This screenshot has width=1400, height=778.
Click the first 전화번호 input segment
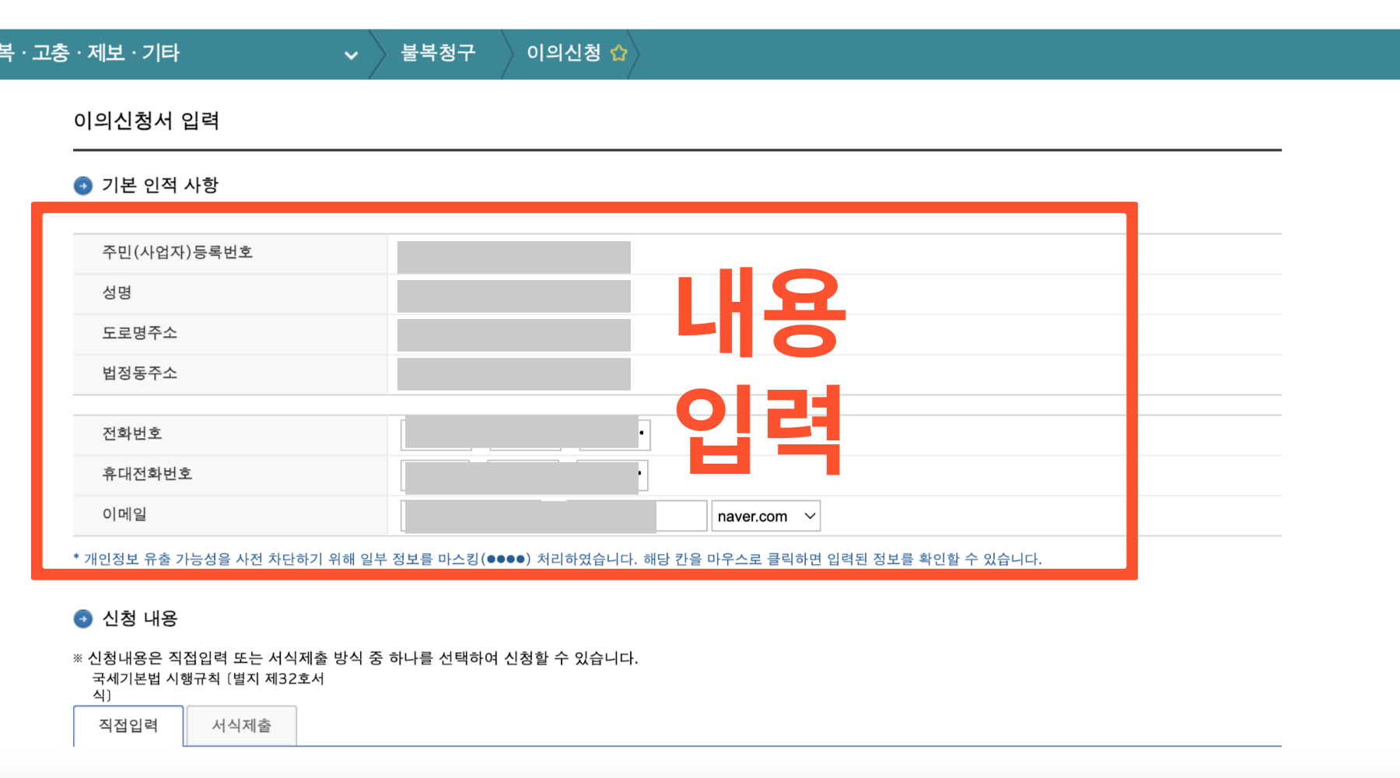(434, 433)
